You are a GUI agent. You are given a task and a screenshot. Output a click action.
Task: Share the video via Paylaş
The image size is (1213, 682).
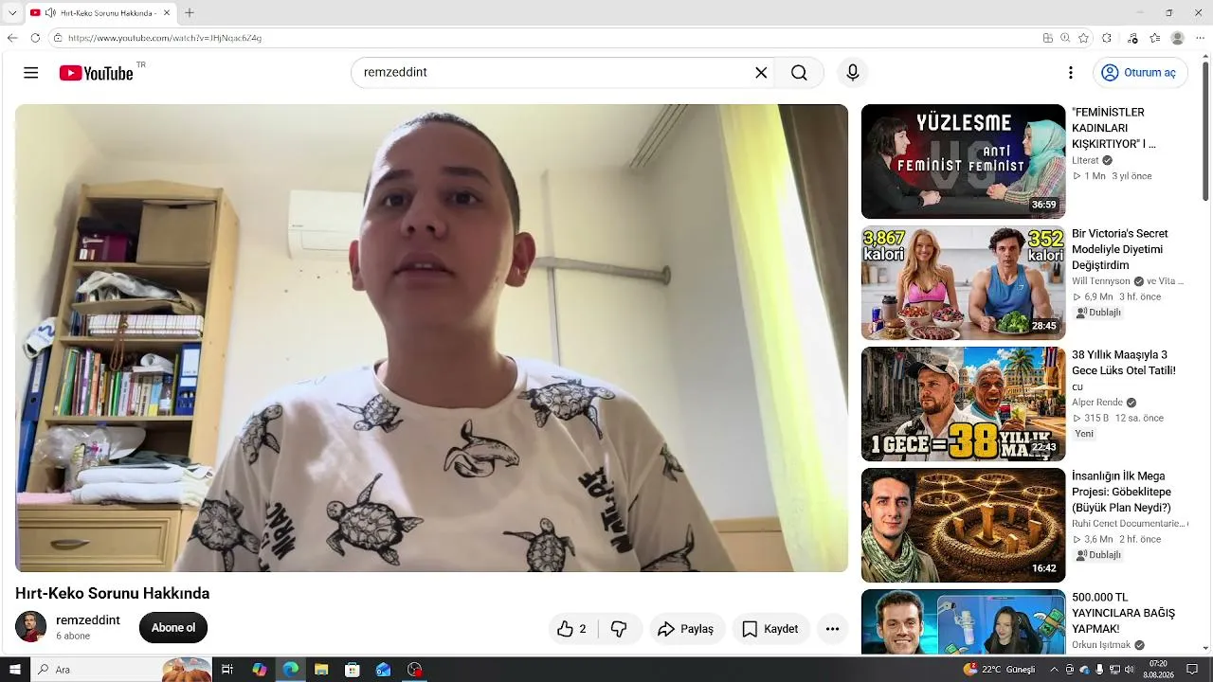pyautogui.click(x=687, y=629)
